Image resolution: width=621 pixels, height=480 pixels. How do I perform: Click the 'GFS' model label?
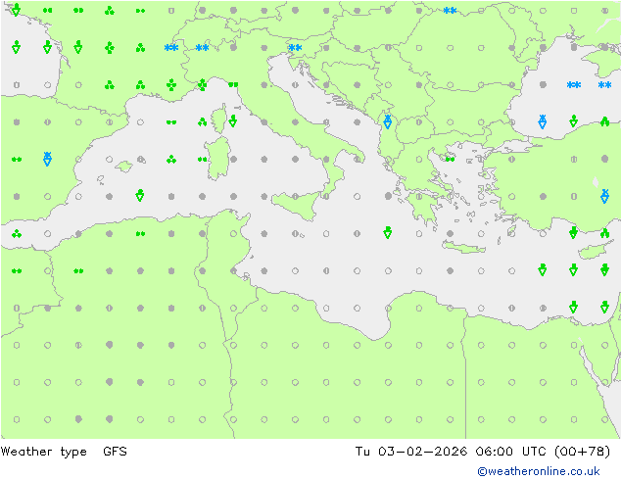pos(115,451)
